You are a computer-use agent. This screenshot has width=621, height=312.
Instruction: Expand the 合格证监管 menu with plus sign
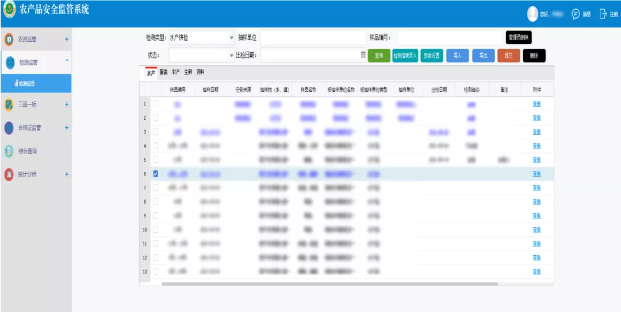67,128
